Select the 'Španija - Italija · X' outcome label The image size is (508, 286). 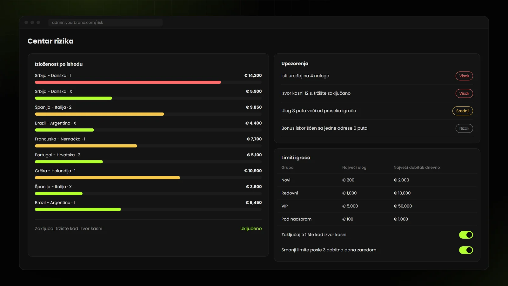[x=53, y=187]
